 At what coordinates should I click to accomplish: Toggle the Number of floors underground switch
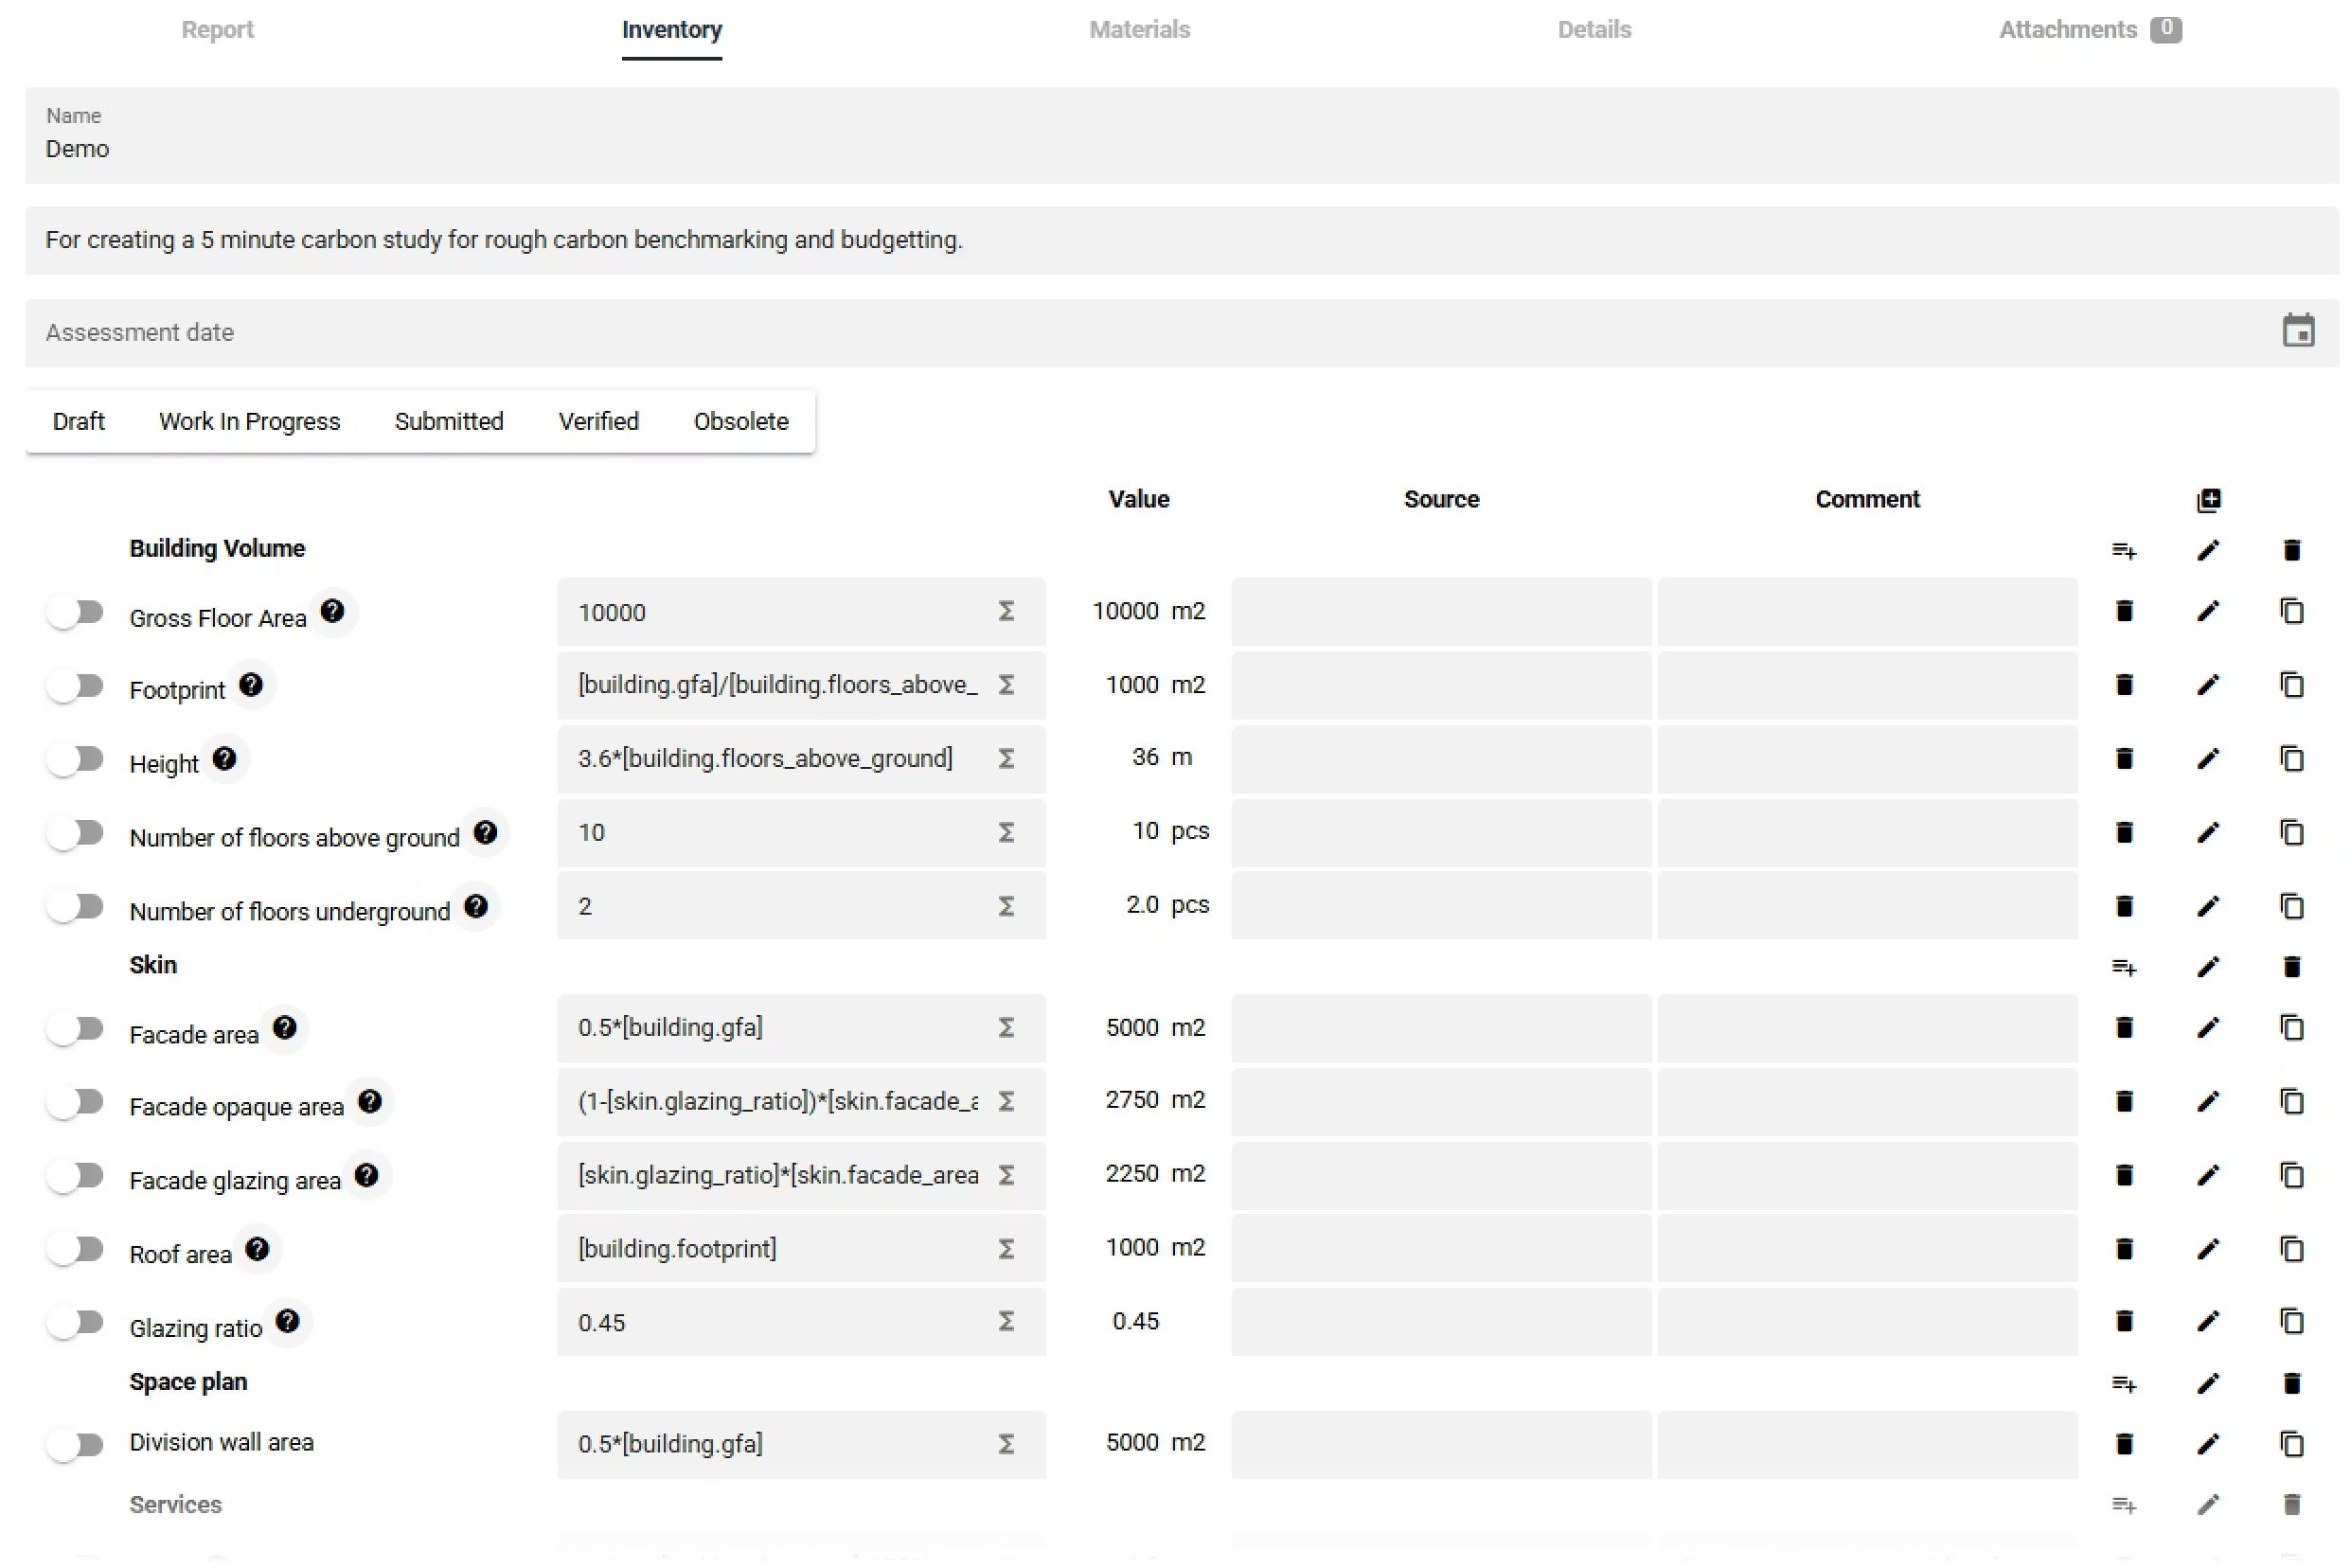[76, 907]
